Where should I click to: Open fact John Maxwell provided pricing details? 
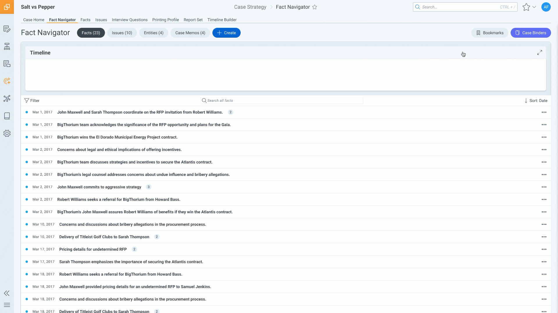click(135, 287)
